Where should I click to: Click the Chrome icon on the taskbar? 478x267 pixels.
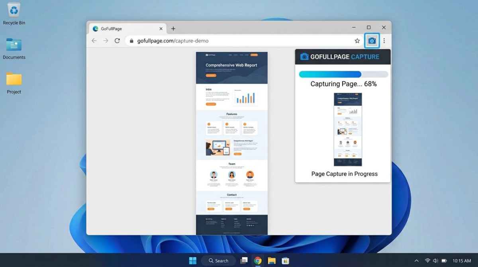click(258, 260)
